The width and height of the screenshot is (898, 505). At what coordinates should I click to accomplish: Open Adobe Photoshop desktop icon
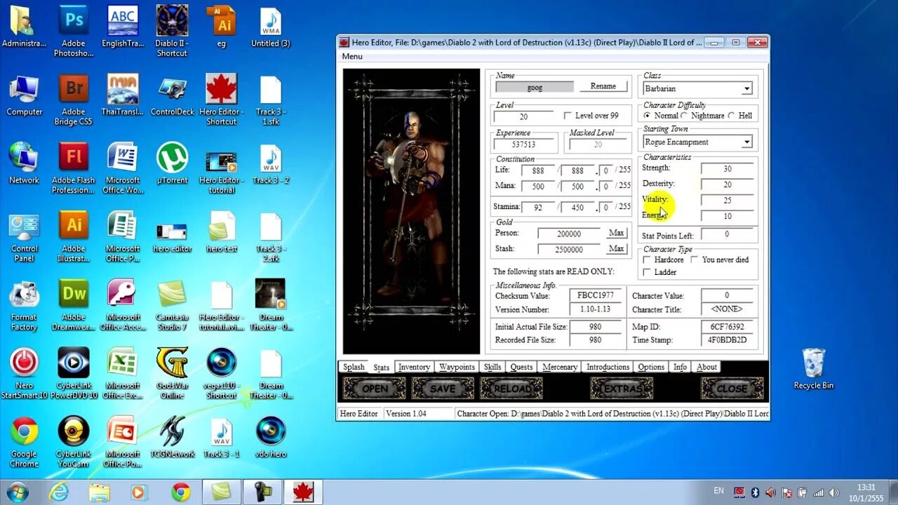[74, 30]
